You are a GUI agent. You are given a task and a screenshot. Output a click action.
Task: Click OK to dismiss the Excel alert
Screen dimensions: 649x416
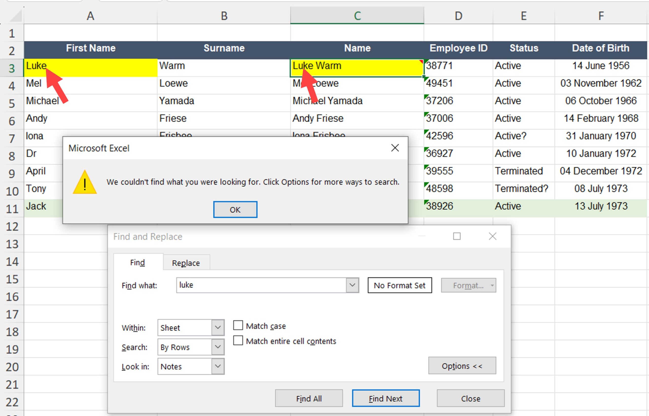click(235, 209)
